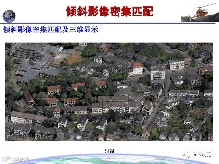
Task: Select the blue subtitle 倾斜影像密集匹配及三维显示
Action: [x=51, y=29]
